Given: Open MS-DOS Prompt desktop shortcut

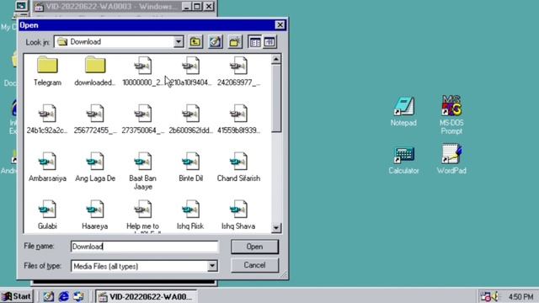Looking at the screenshot, I should tap(451, 115).
